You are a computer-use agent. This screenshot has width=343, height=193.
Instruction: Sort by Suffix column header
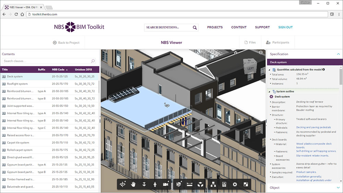[x=42, y=70]
